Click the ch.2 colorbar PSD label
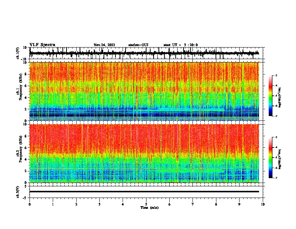Viewport: 296px width, 229px height. (280, 159)
